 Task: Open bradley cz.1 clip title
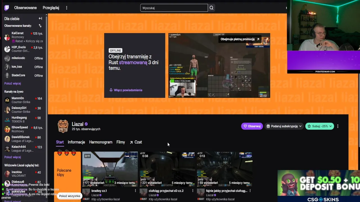[99, 191]
